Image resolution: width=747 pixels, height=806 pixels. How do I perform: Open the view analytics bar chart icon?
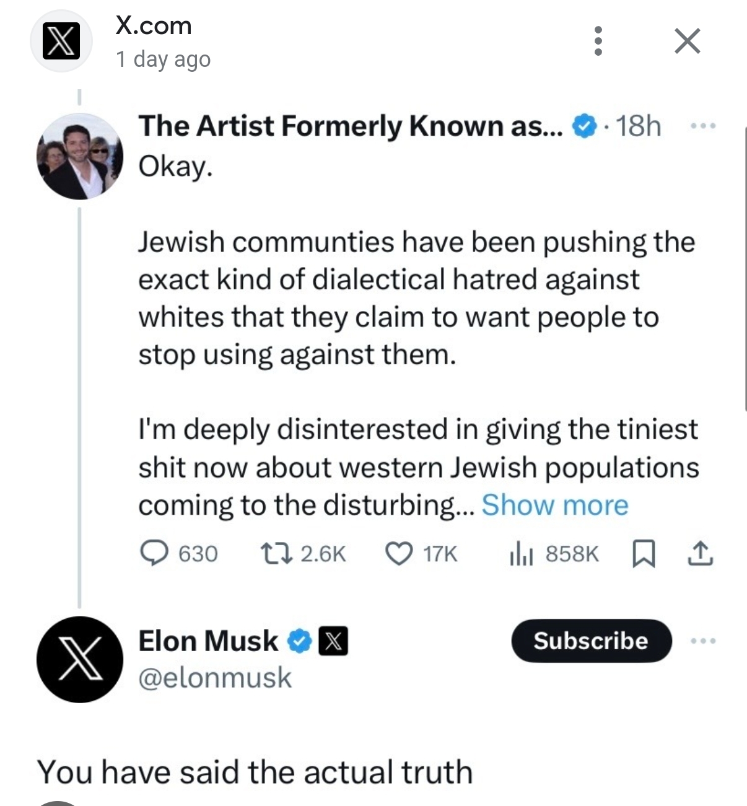click(x=520, y=553)
